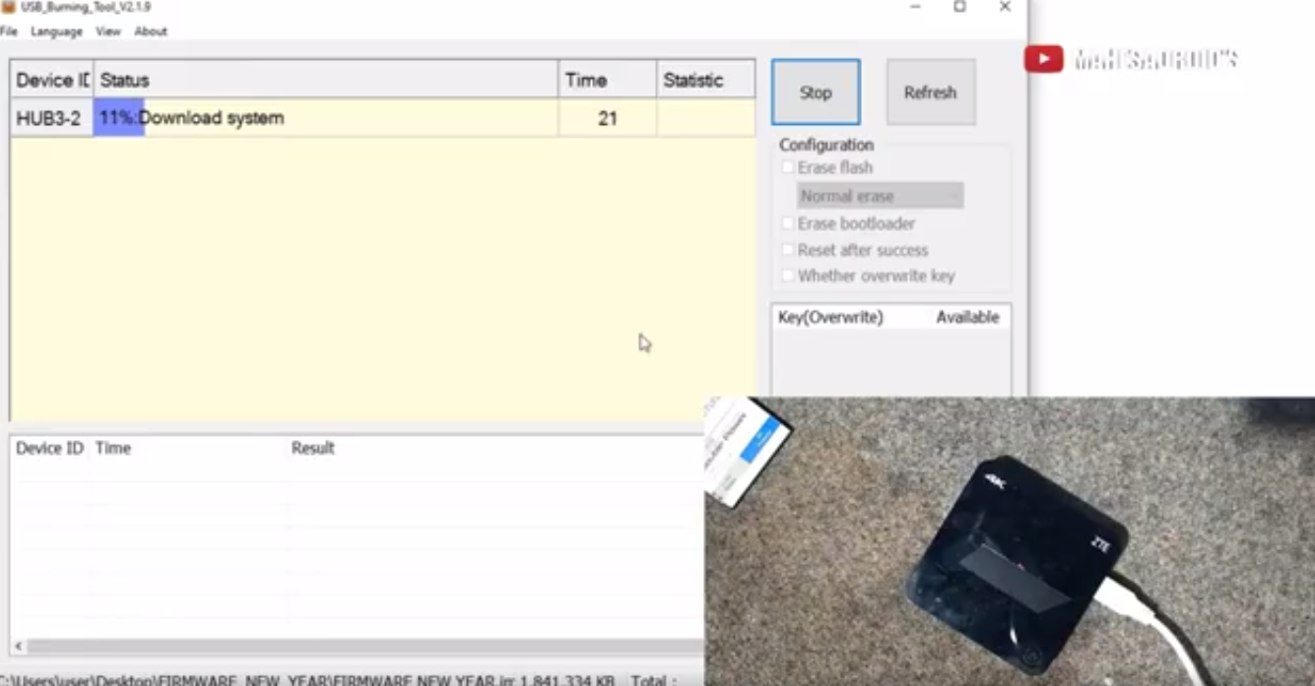Select the Time column header in top table
The image size is (1315, 686).
click(x=608, y=80)
